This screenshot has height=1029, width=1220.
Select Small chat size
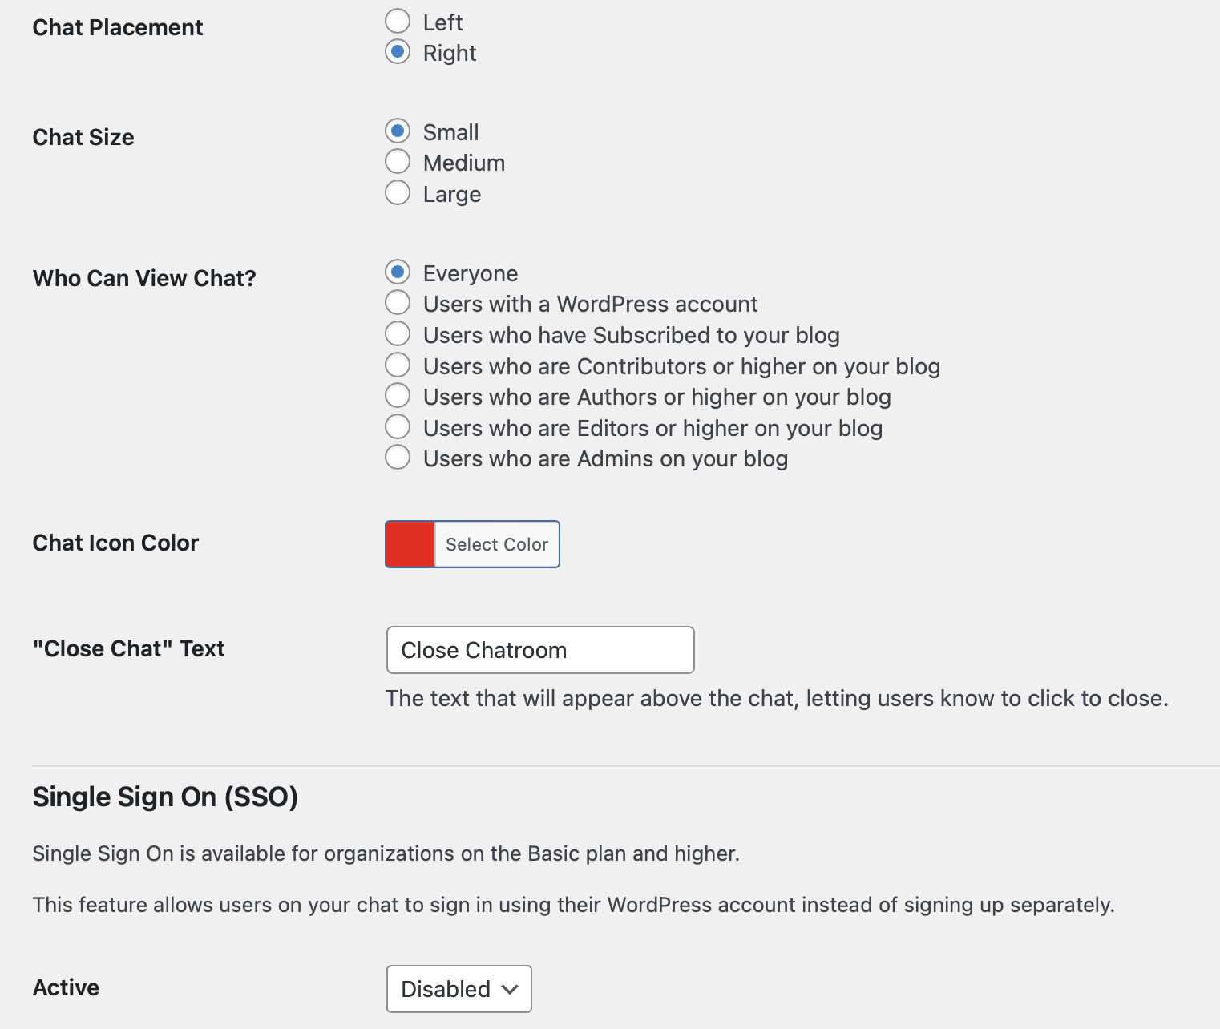(x=398, y=131)
